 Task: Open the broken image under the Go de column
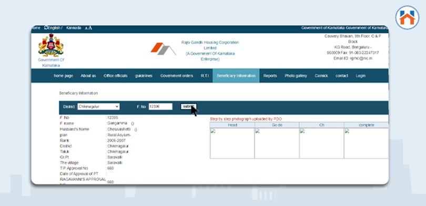point(257,131)
